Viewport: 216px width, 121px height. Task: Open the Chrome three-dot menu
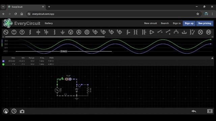[212, 14]
